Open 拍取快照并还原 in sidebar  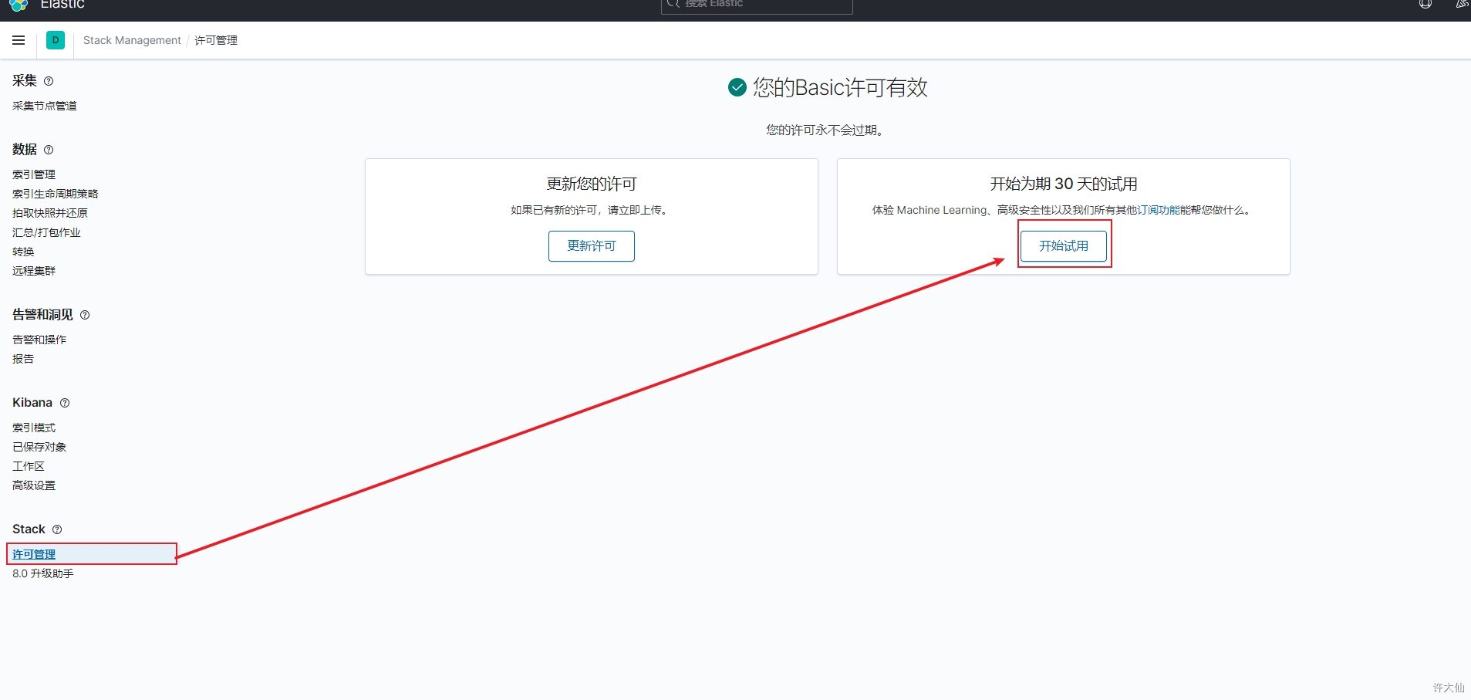tap(50, 213)
